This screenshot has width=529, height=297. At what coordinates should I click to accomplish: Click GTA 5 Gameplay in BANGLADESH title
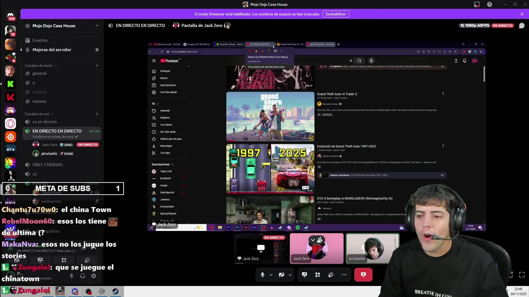(355, 198)
